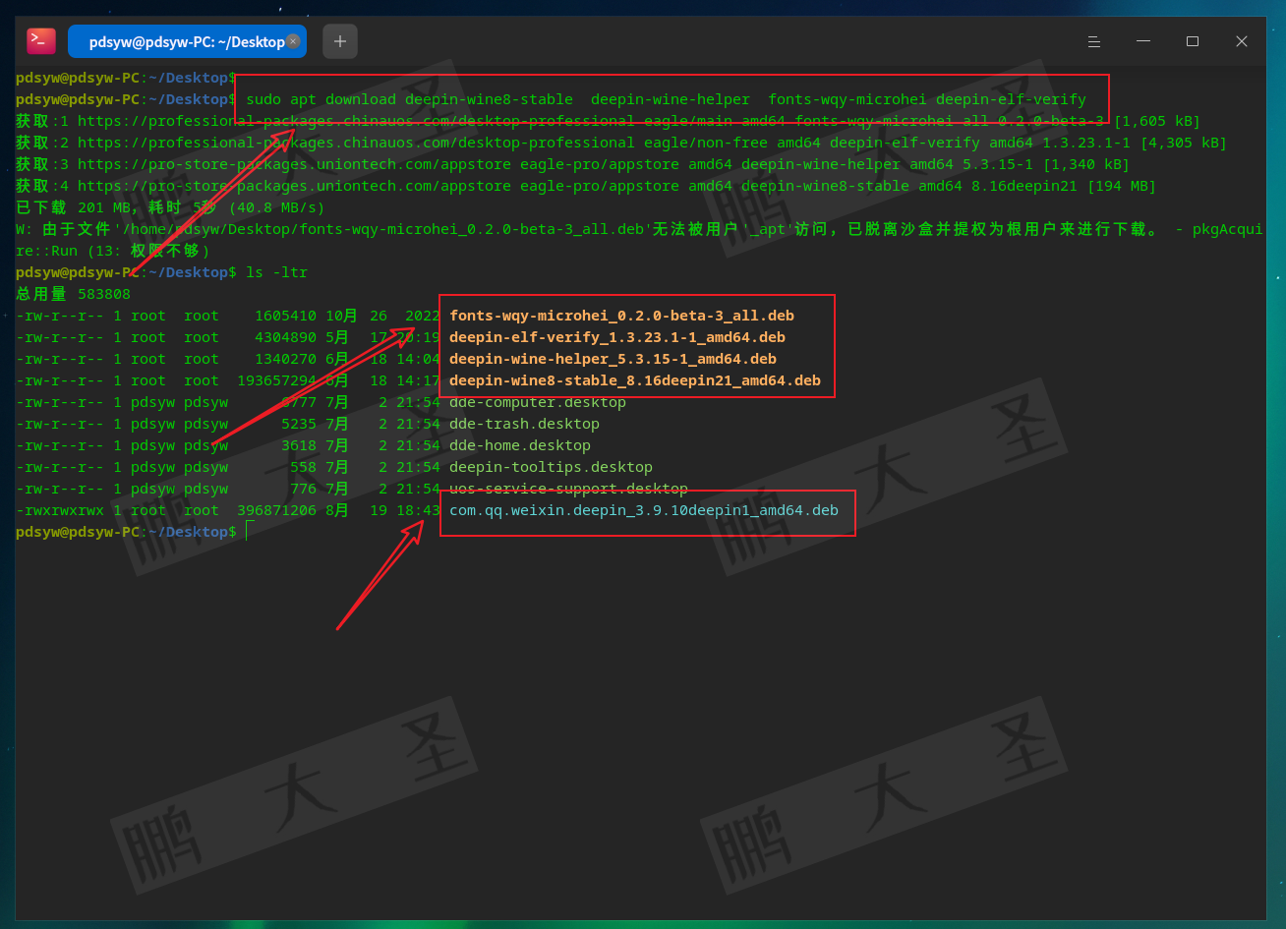Click the cursor at the last empty prompt
Image resolution: width=1286 pixels, height=929 pixels.
click(249, 532)
